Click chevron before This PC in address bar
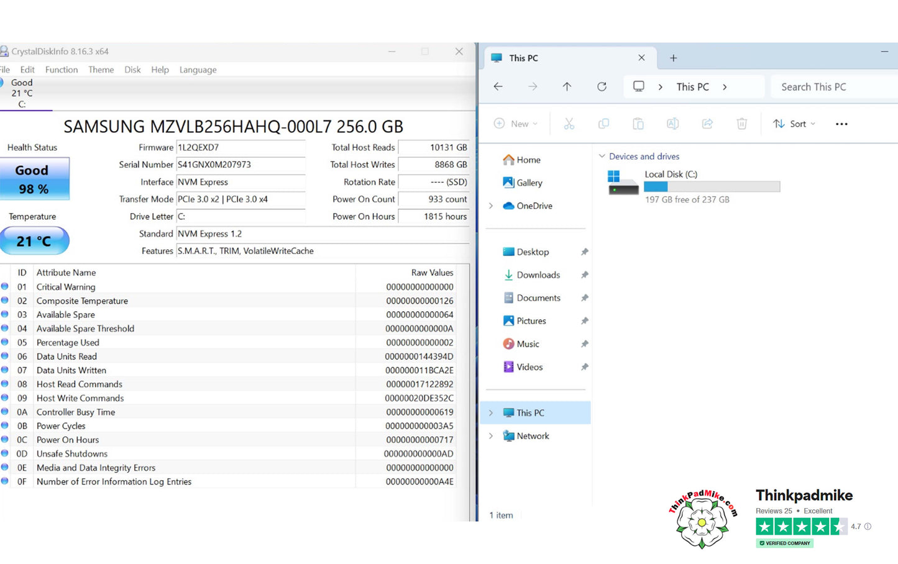 (x=660, y=87)
